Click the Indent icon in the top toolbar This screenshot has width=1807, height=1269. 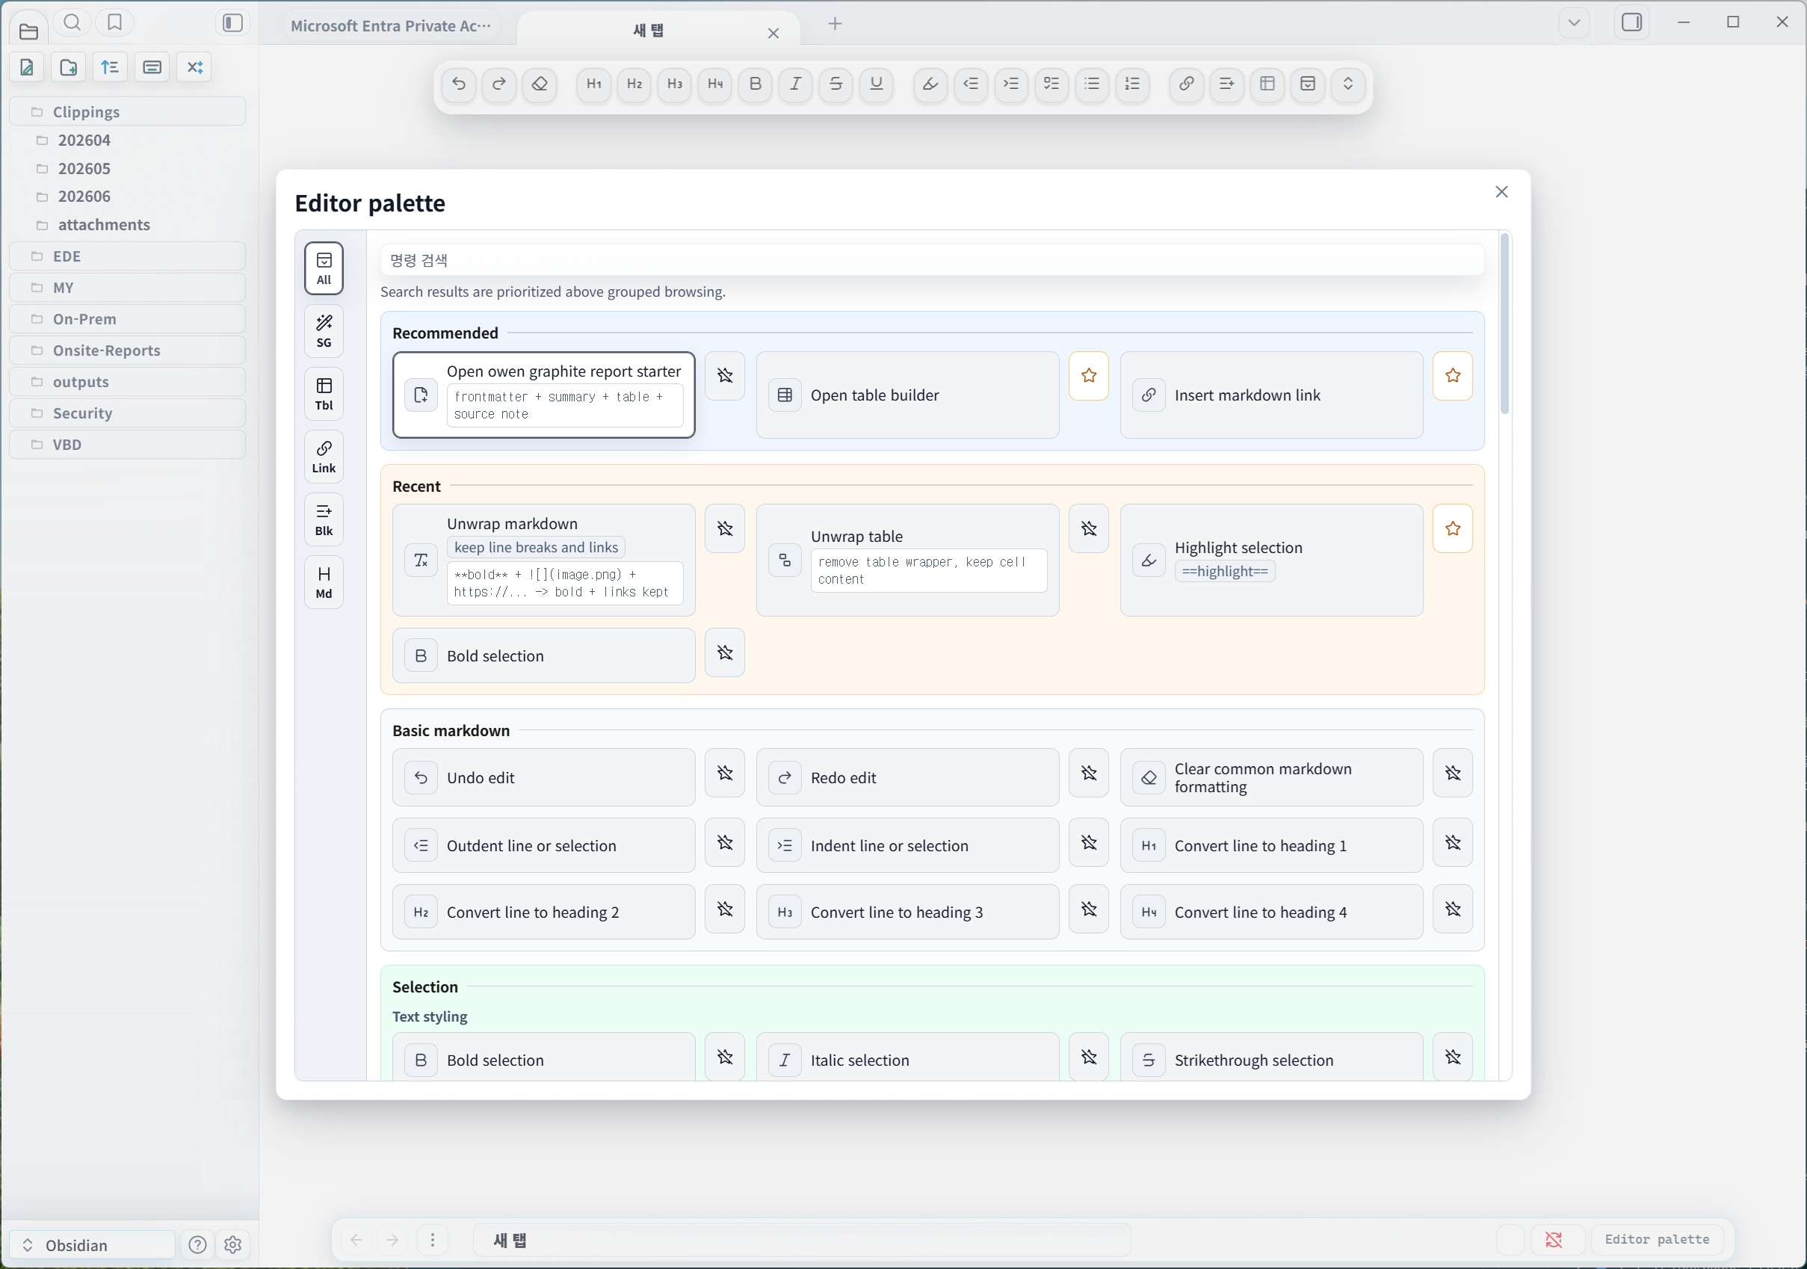(1011, 84)
